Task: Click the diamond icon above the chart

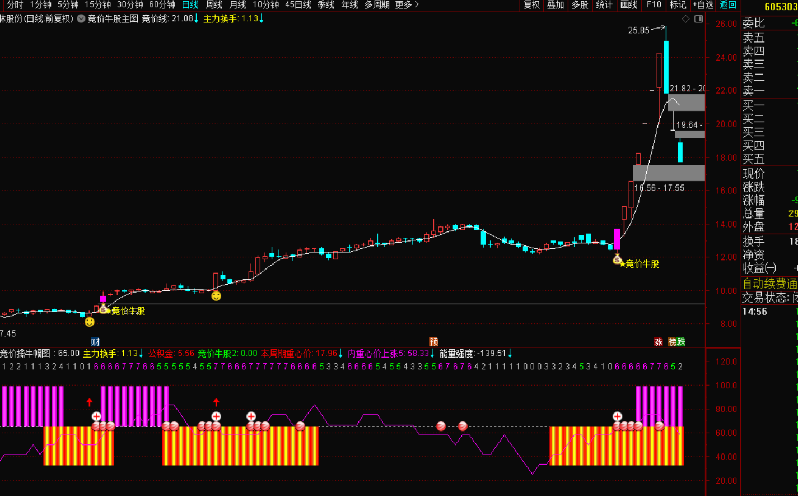Action: click(x=685, y=19)
